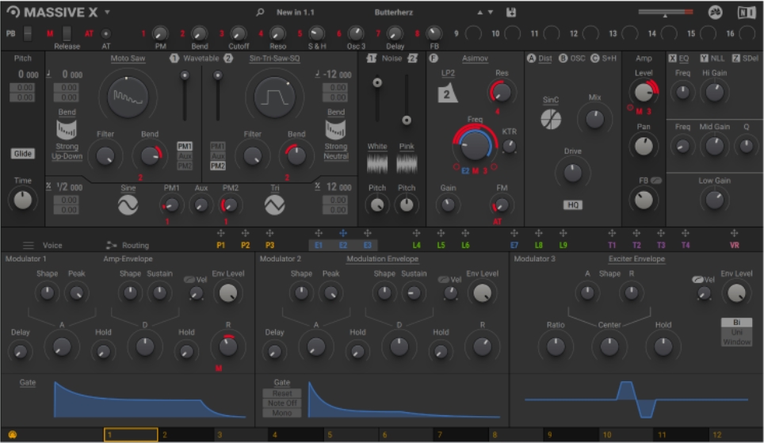Select previous preset up arrow
Viewport: 764px width, 443px height.
click(480, 12)
